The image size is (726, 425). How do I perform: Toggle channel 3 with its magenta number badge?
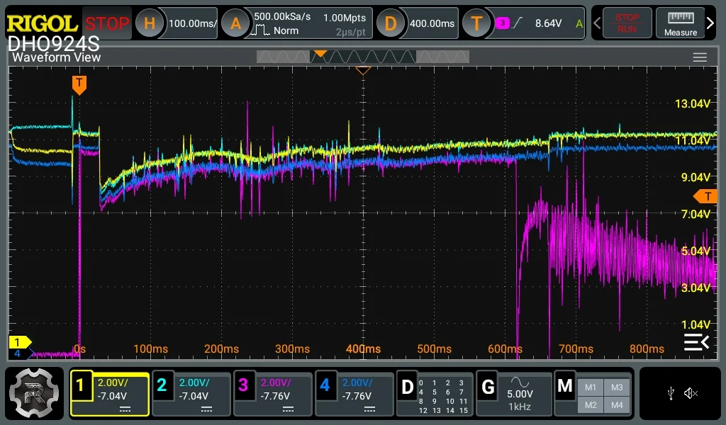coord(244,385)
